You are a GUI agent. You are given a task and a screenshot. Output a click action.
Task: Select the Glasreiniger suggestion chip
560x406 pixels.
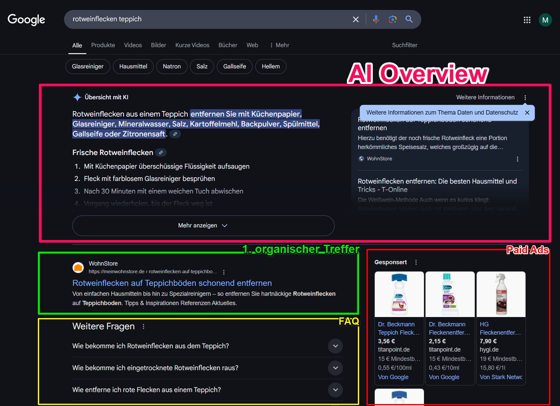(88, 66)
